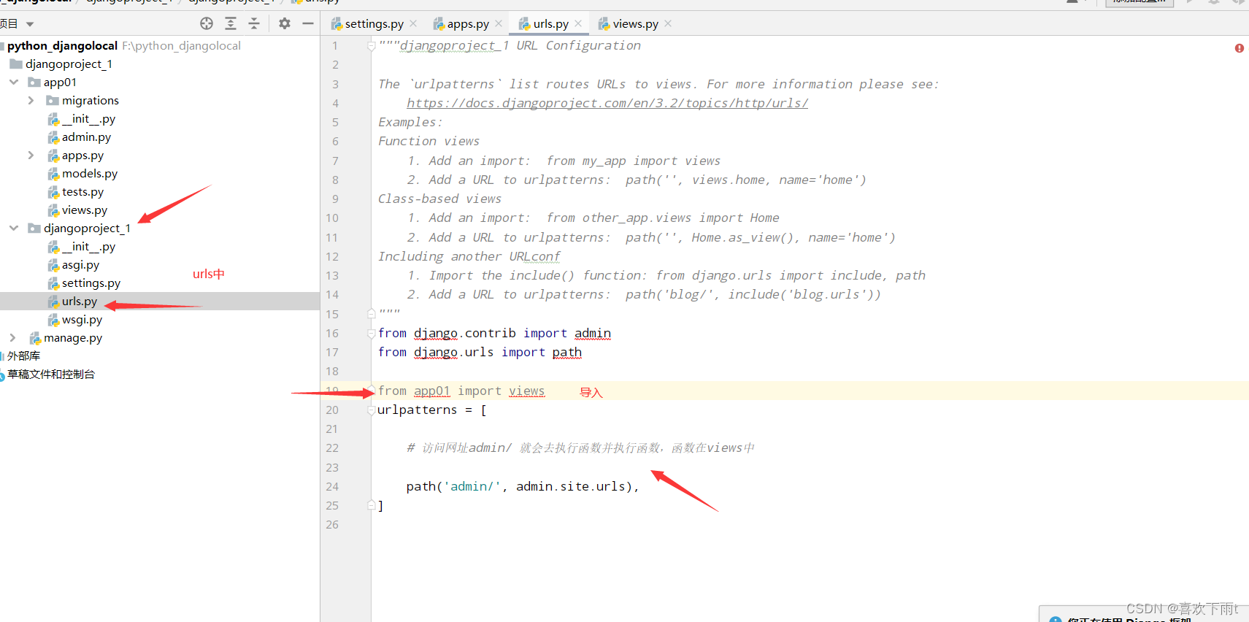Collapse all nodes in project tree
The width and height of the screenshot is (1249, 622).
pyautogui.click(x=254, y=23)
